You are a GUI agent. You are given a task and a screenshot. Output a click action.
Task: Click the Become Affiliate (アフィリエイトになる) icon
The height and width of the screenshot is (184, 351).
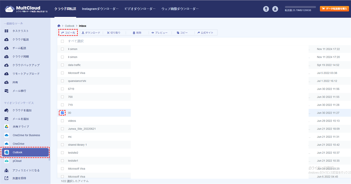(x=6, y=170)
